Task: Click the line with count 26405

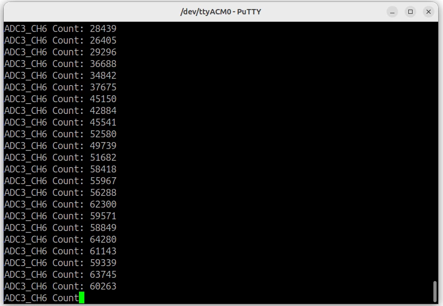Action: point(60,40)
